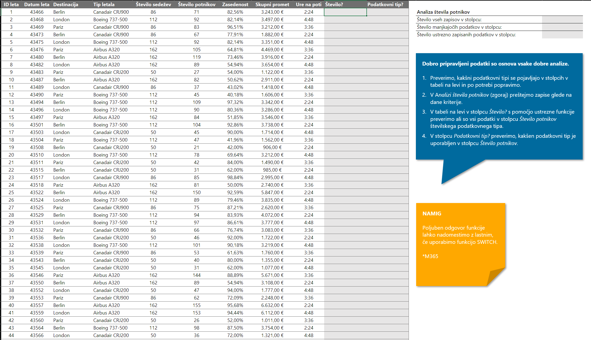
Task: Click the Število potnikov column header
Action: tap(197, 4)
